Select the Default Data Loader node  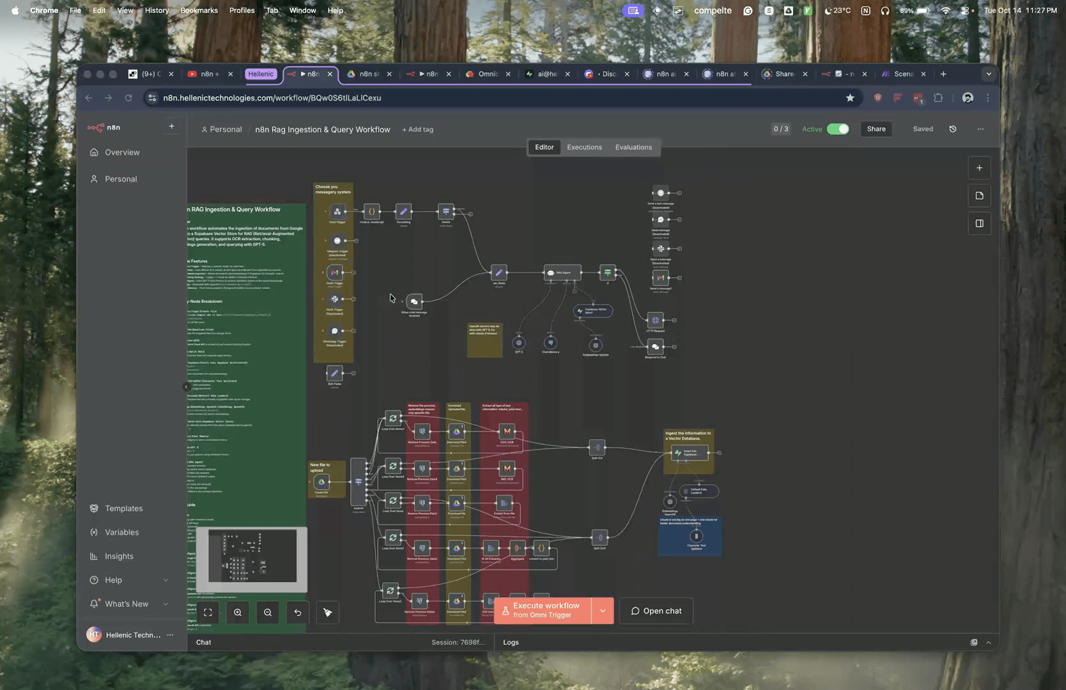[x=699, y=491]
